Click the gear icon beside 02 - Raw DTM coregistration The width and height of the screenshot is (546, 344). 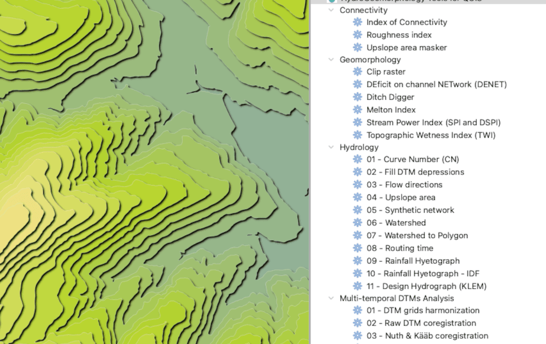[x=358, y=323]
